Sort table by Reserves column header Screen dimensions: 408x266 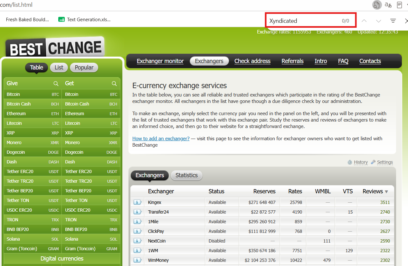point(264,191)
